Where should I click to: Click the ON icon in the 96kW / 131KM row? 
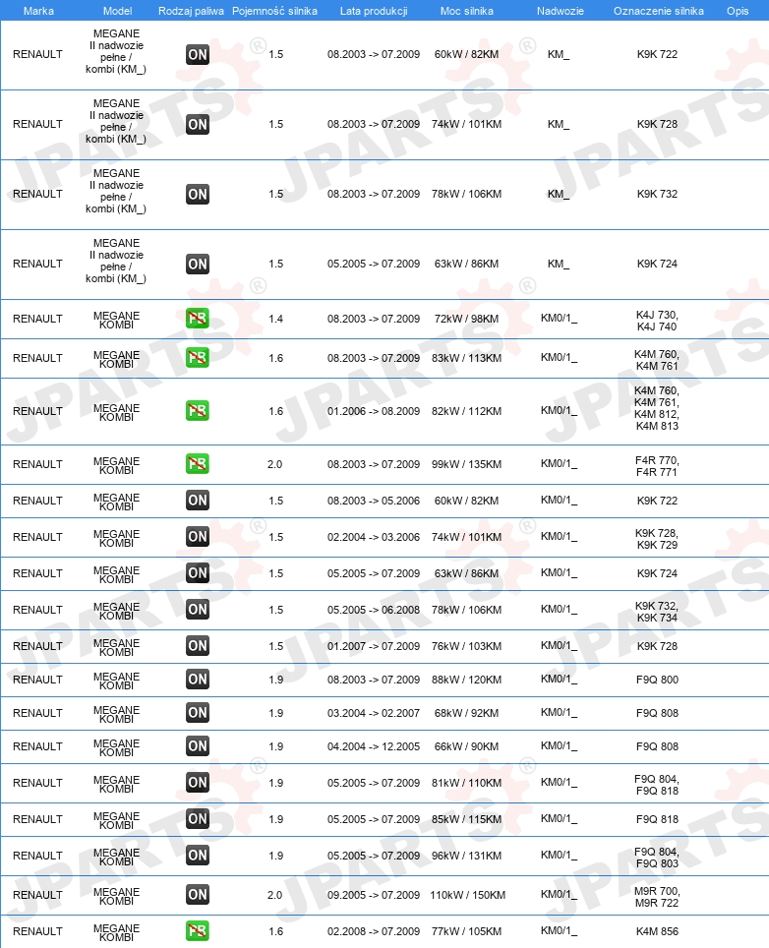click(197, 855)
